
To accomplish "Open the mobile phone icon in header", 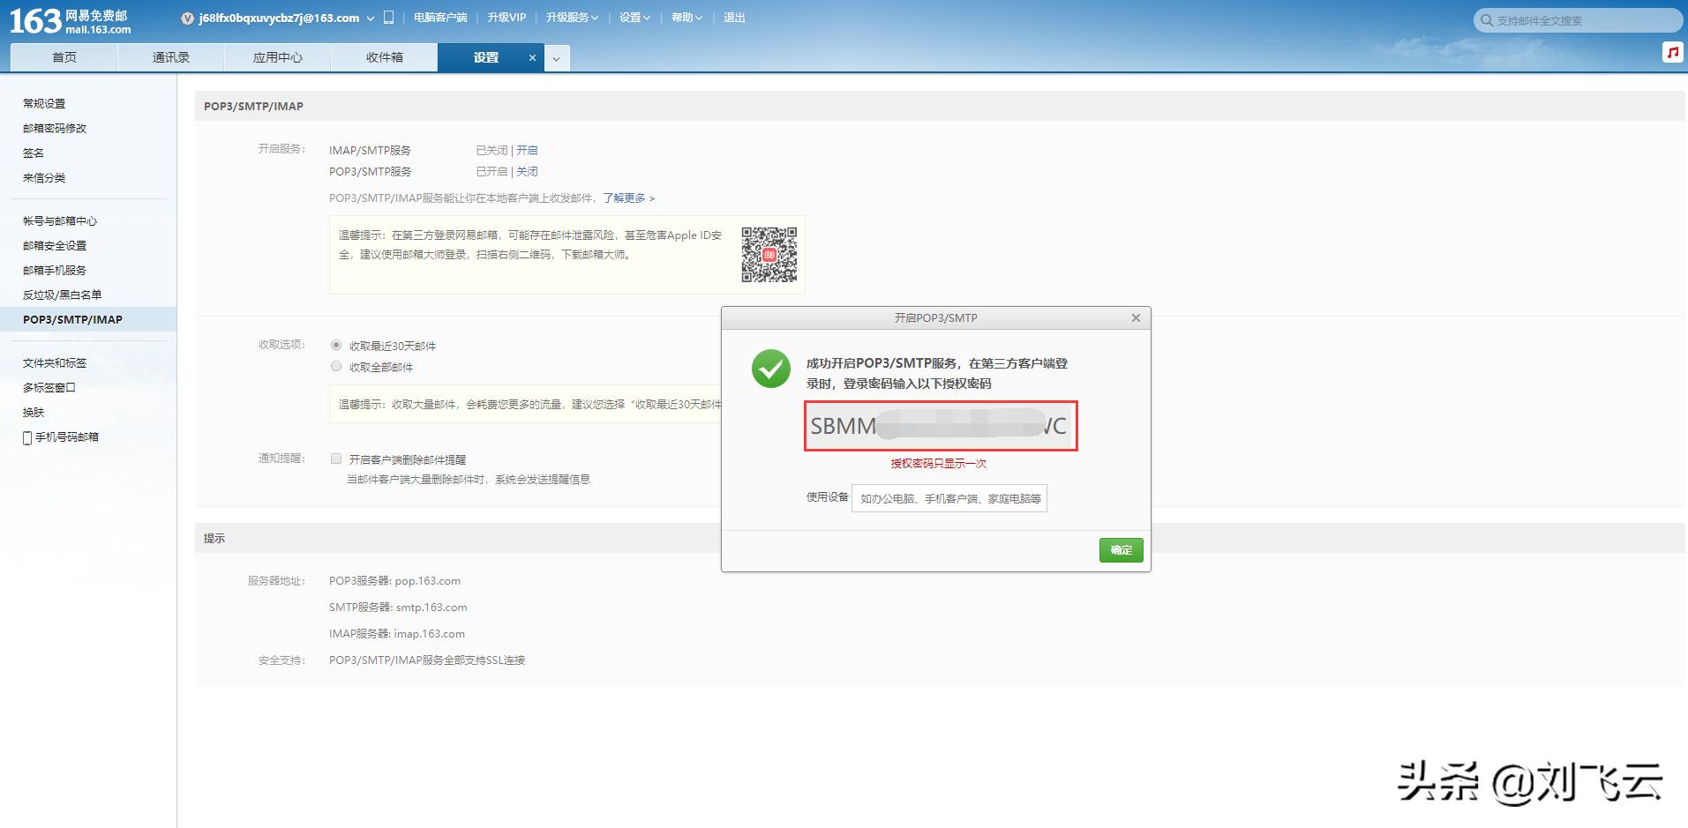I will [388, 18].
